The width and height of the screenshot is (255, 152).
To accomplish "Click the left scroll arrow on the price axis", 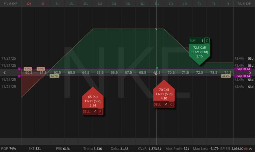I will tap(5, 73).
